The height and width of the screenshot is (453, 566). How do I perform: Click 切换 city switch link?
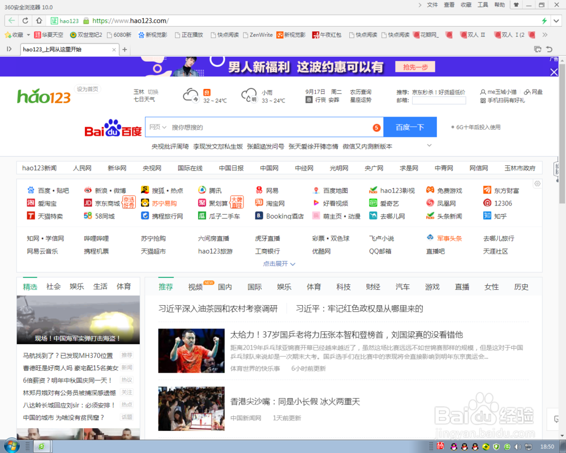point(153,92)
